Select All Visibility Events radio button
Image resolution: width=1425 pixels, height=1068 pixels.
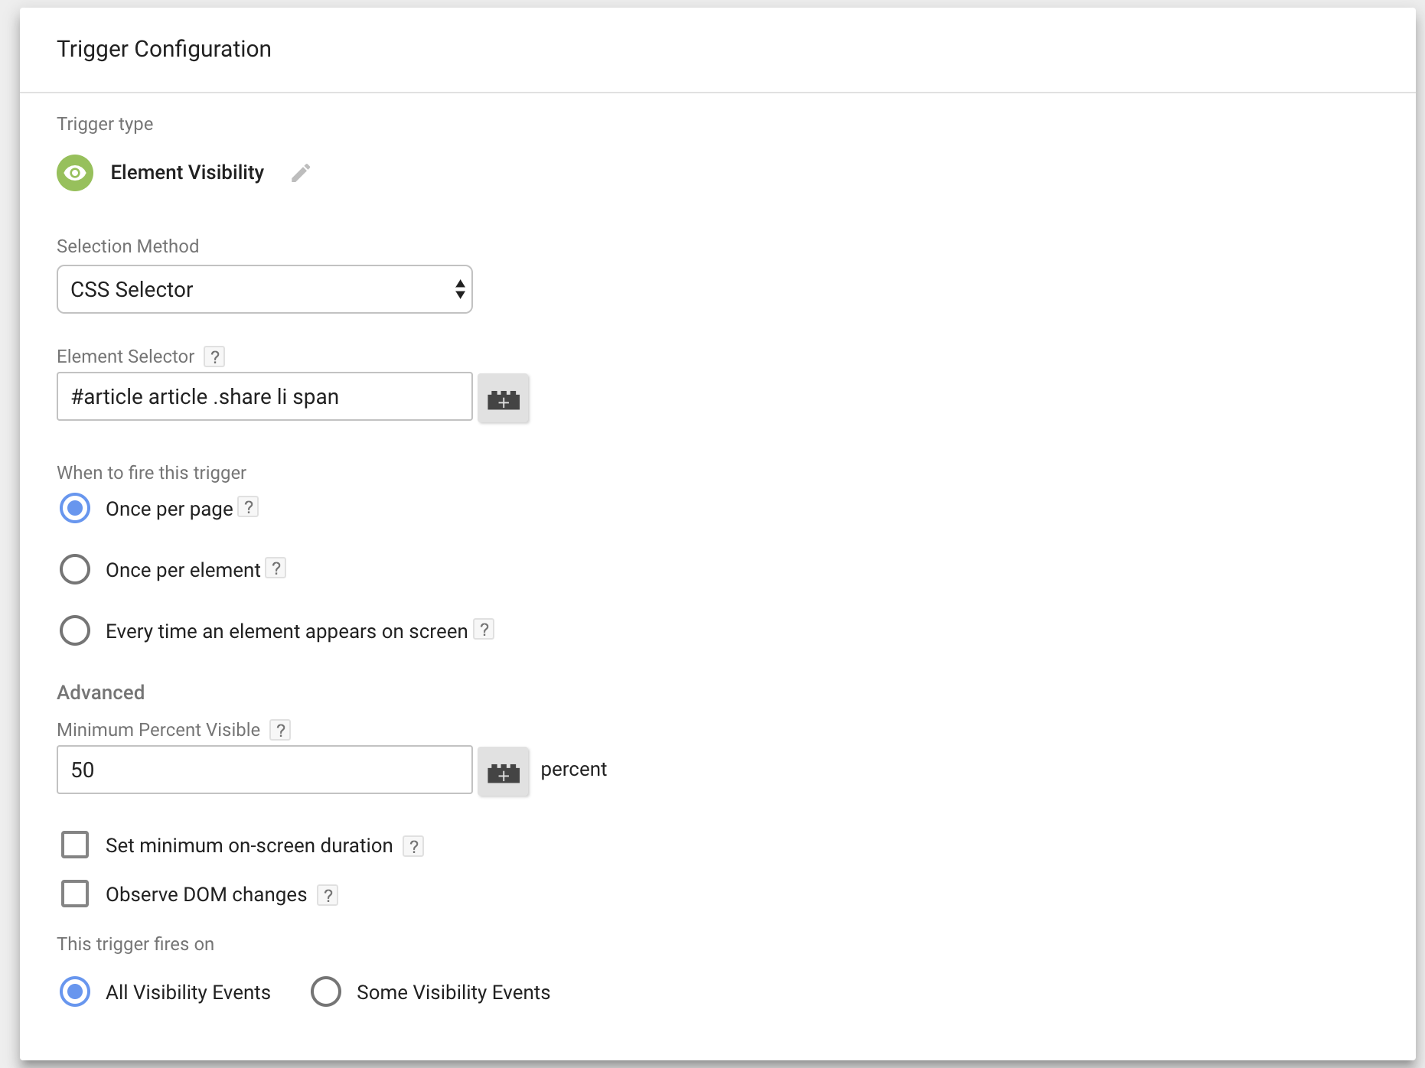click(75, 992)
